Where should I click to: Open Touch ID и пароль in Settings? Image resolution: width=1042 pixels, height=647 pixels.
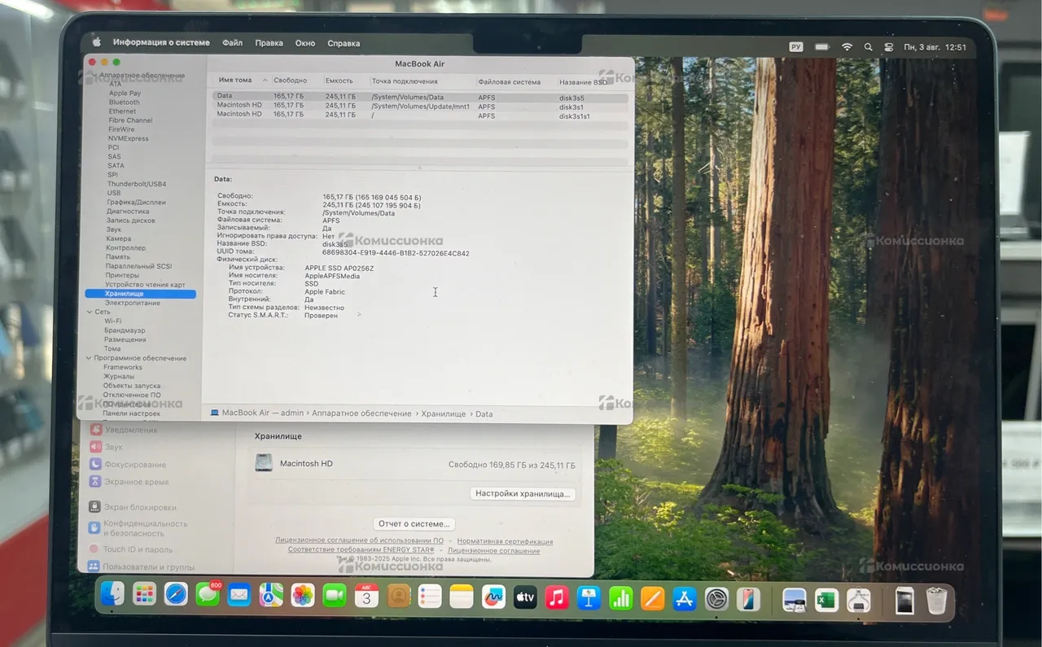coord(130,549)
